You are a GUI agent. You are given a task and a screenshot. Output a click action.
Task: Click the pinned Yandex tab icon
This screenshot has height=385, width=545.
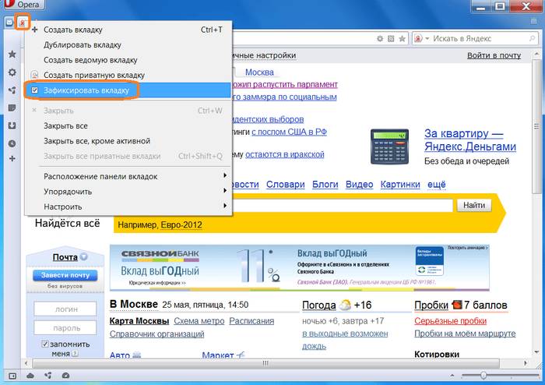[23, 22]
